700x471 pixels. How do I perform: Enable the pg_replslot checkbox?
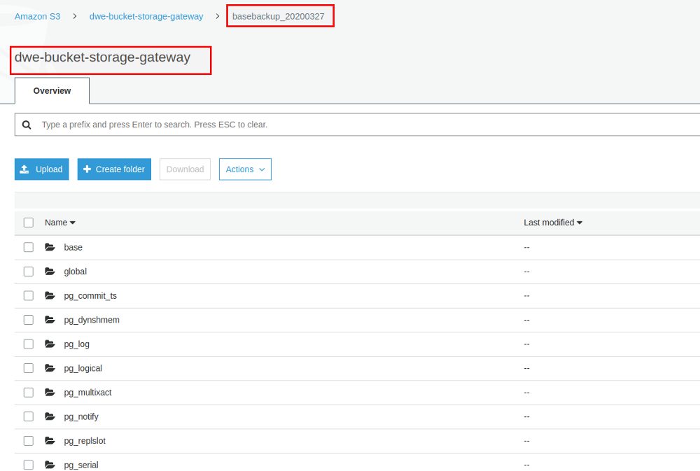point(29,441)
